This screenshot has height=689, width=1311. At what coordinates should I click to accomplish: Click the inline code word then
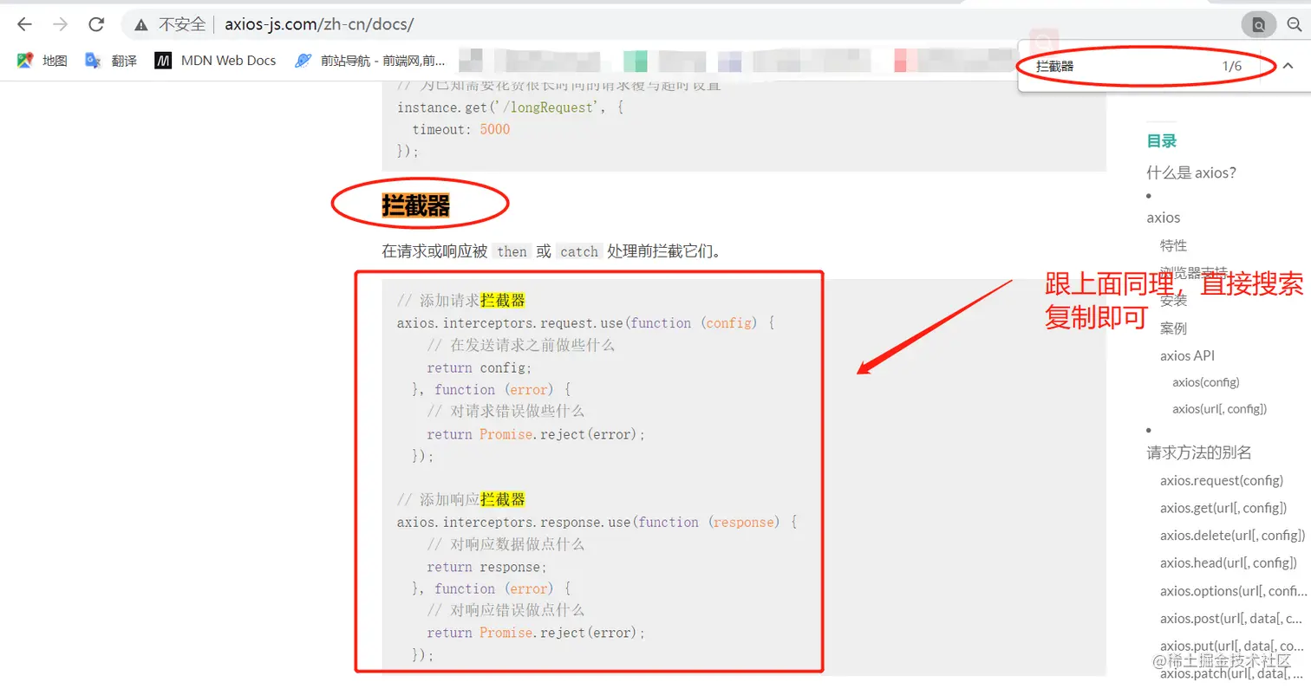coord(512,251)
